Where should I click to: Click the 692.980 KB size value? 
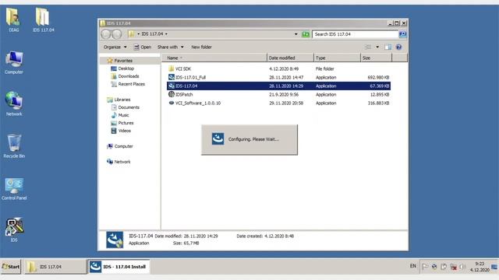378,77
